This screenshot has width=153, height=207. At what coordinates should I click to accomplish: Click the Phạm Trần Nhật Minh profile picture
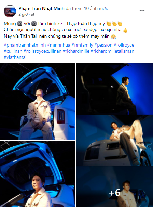point(10,11)
